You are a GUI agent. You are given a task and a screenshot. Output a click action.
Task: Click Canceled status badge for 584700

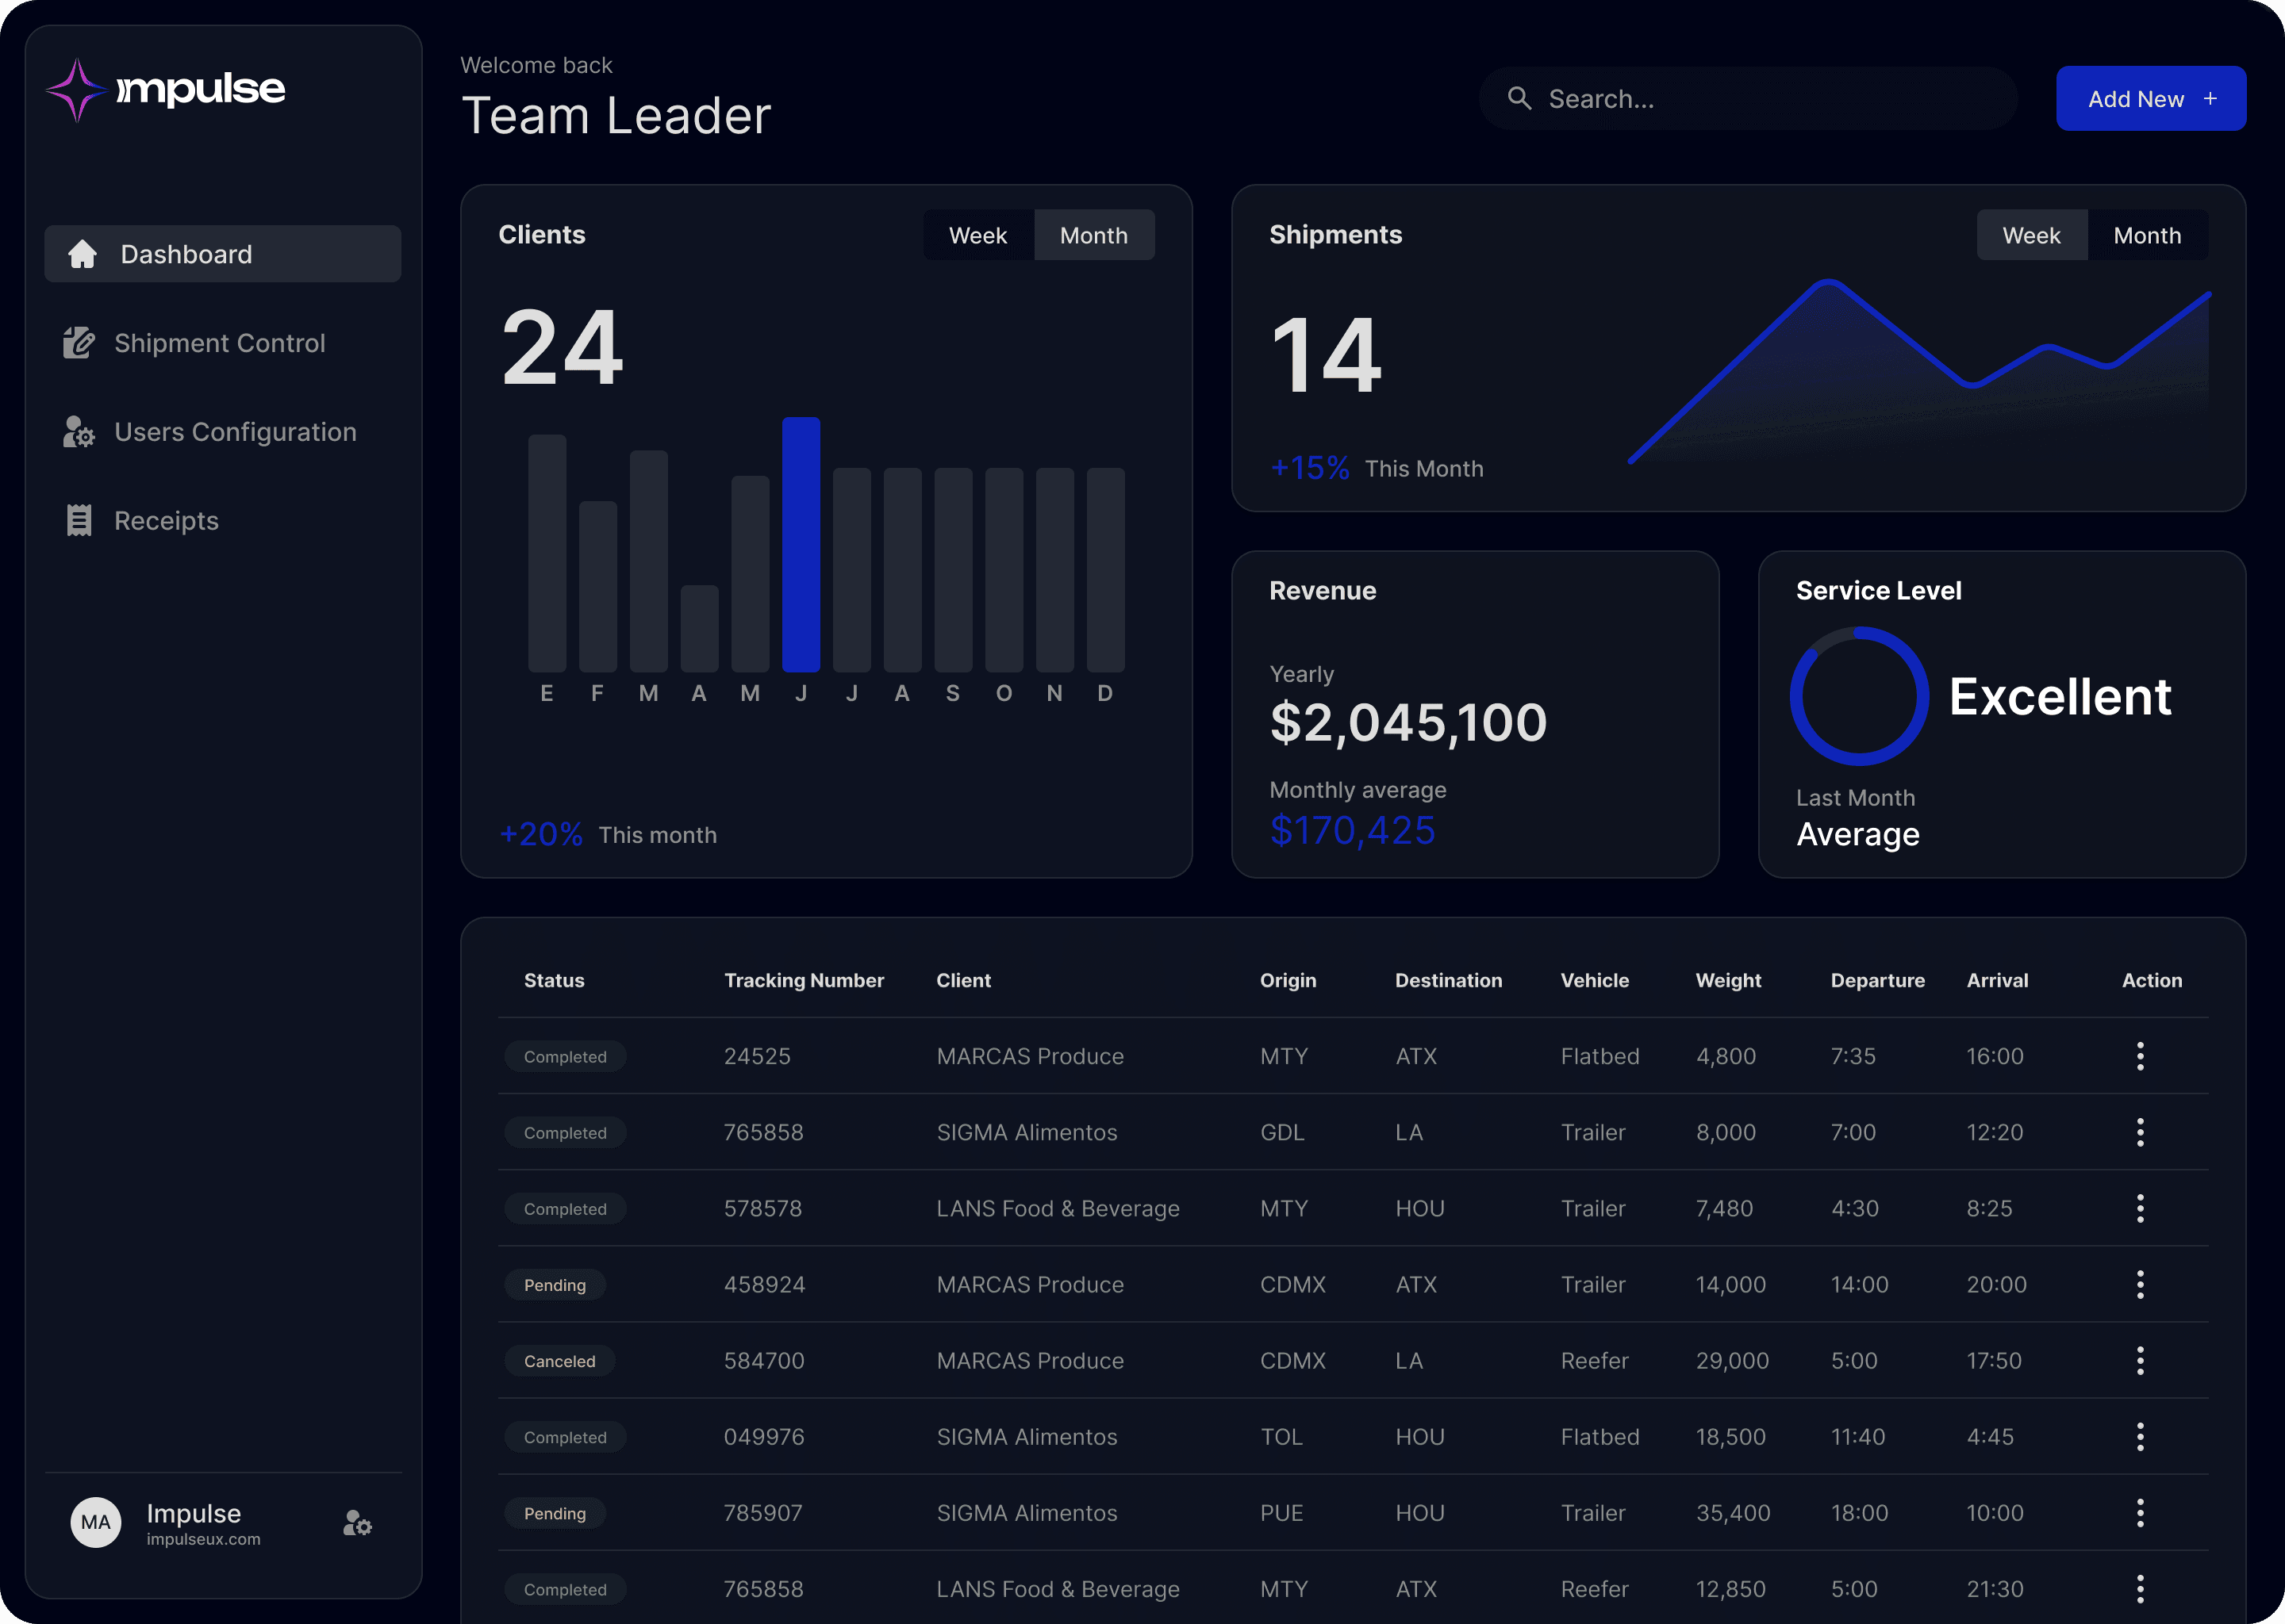point(559,1361)
